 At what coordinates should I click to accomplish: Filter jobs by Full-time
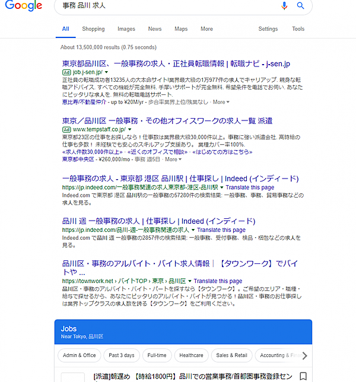157,355
